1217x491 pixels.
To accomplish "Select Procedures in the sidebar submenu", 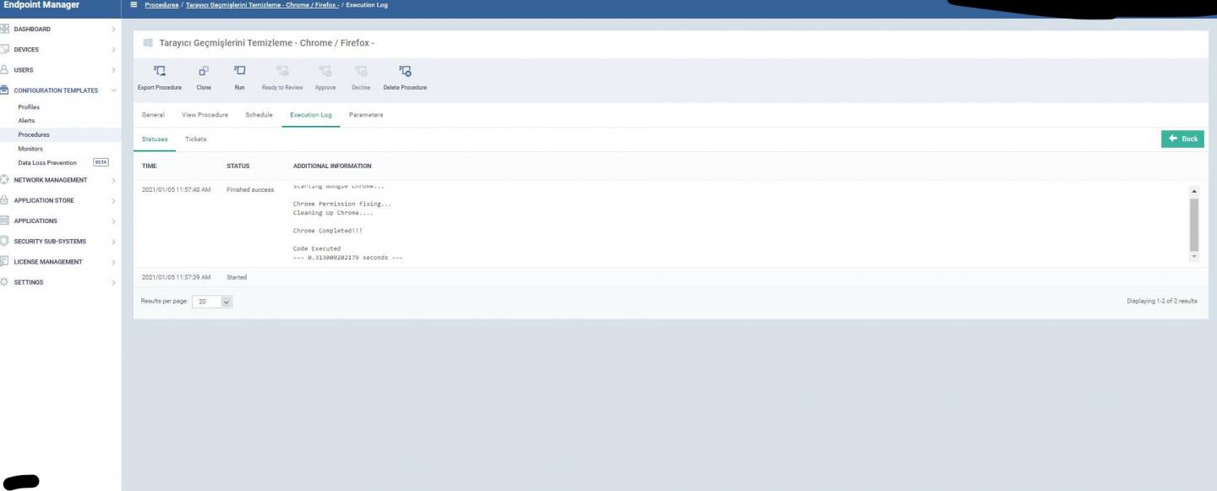I will 34,134.
